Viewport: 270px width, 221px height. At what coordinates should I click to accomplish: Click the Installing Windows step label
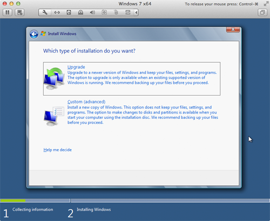coord(94,210)
